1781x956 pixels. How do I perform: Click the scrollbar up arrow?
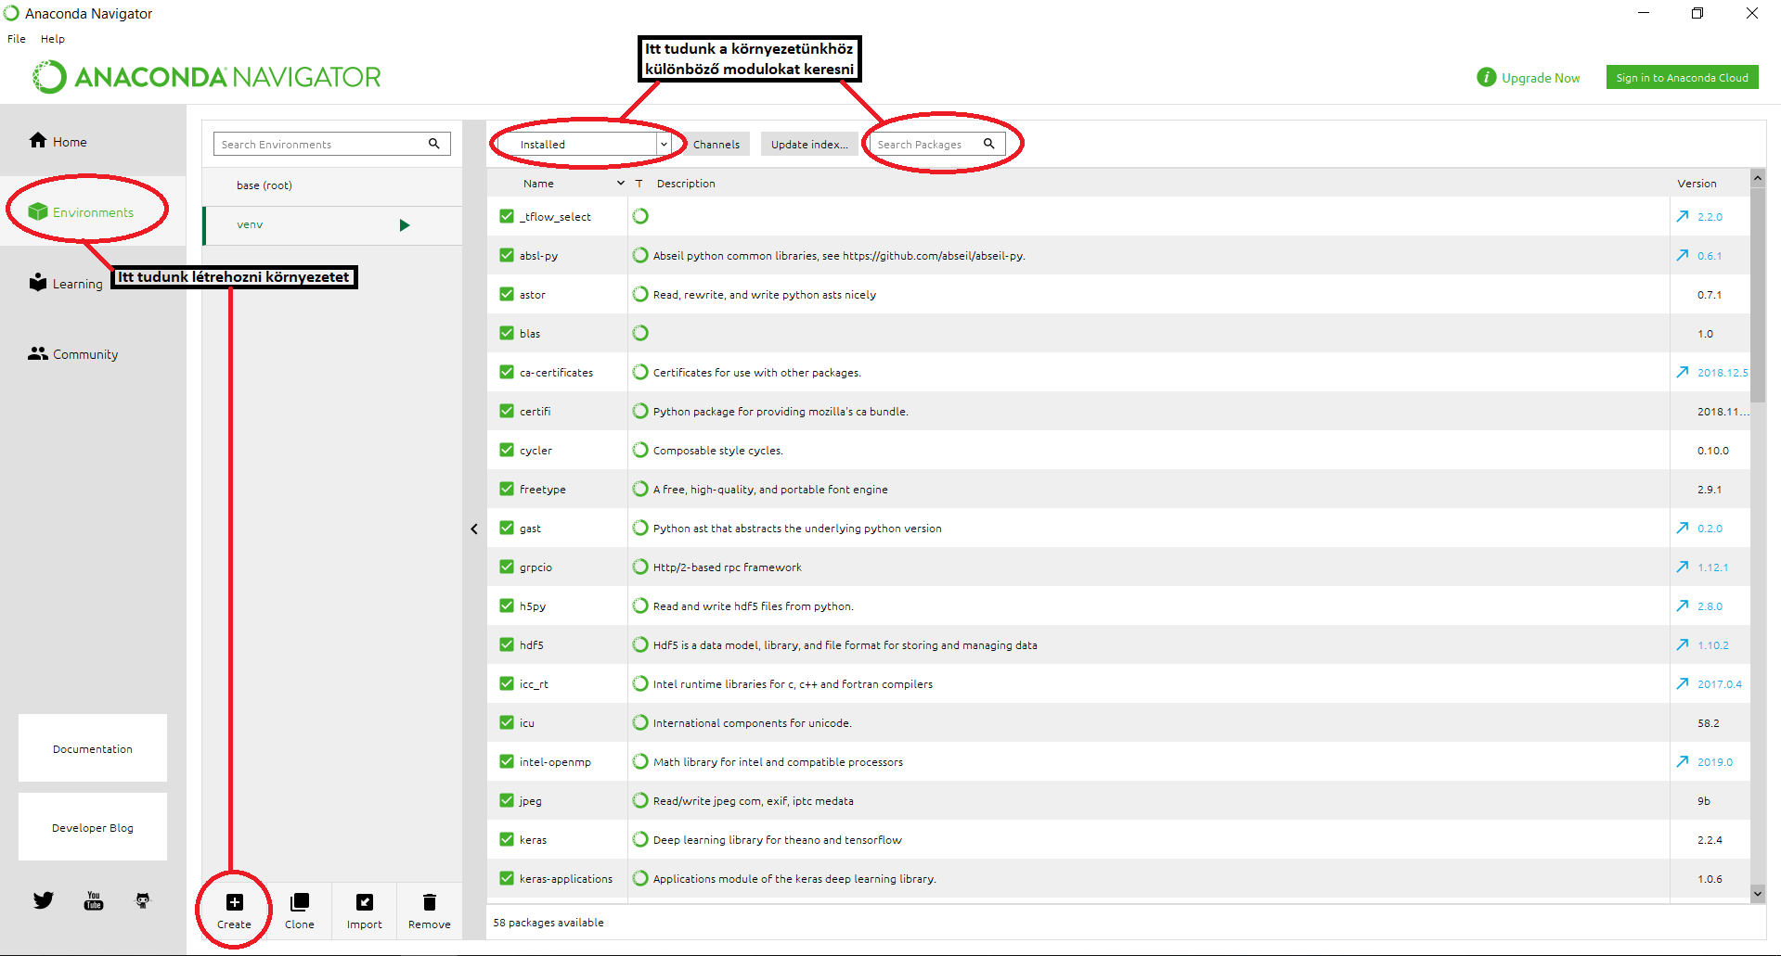[1757, 177]
